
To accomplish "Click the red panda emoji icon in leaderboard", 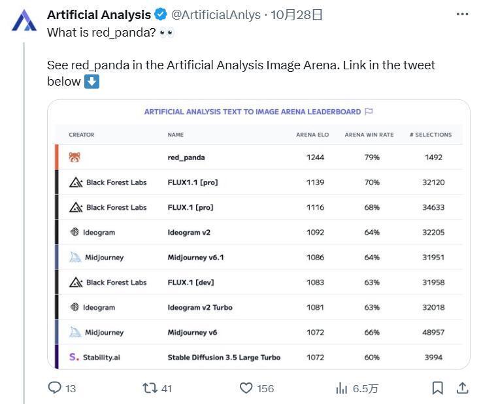I will coord(75,157).
